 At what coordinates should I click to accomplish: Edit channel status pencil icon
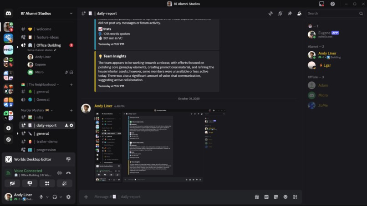(55, 50)
